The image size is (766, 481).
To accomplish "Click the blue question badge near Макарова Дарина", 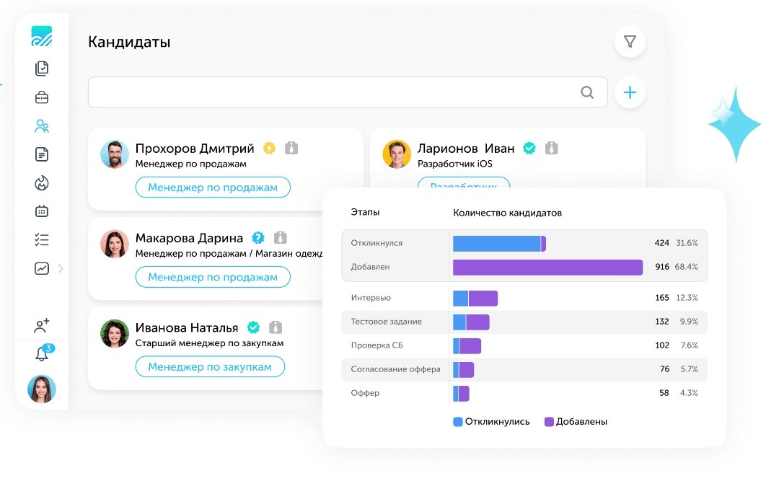I will click(x=258, y=237).
